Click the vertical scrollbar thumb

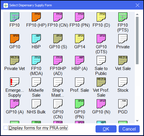pos(137,41)
